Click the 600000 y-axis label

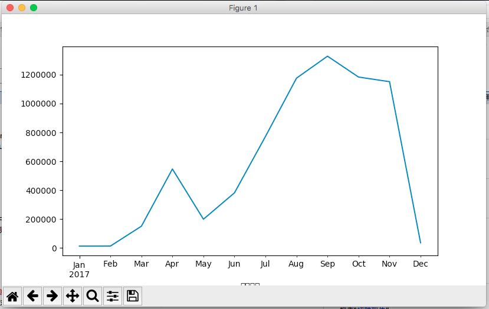pos(41,162)
